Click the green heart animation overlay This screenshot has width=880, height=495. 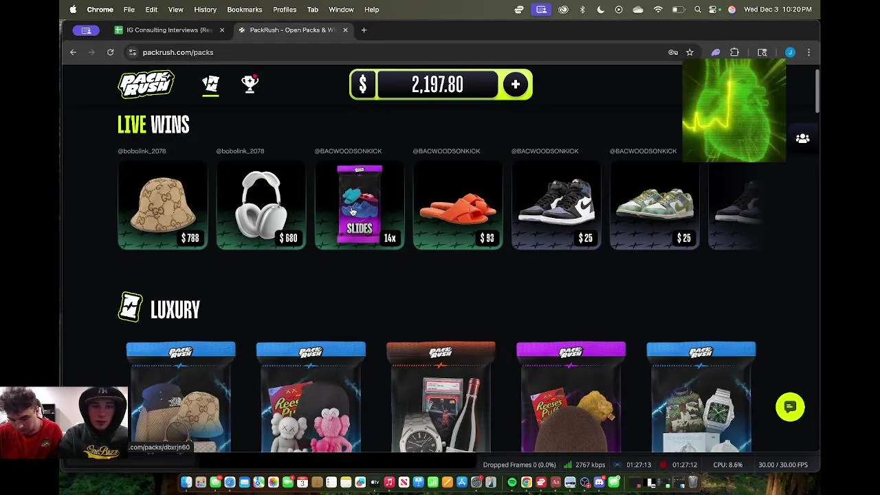[734, 111]
